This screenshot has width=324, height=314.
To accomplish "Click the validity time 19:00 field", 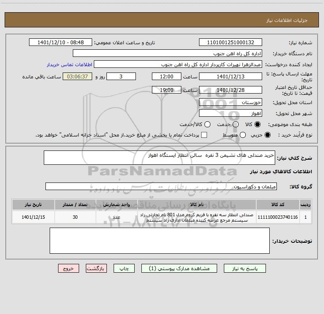I will tap(167, 90).
